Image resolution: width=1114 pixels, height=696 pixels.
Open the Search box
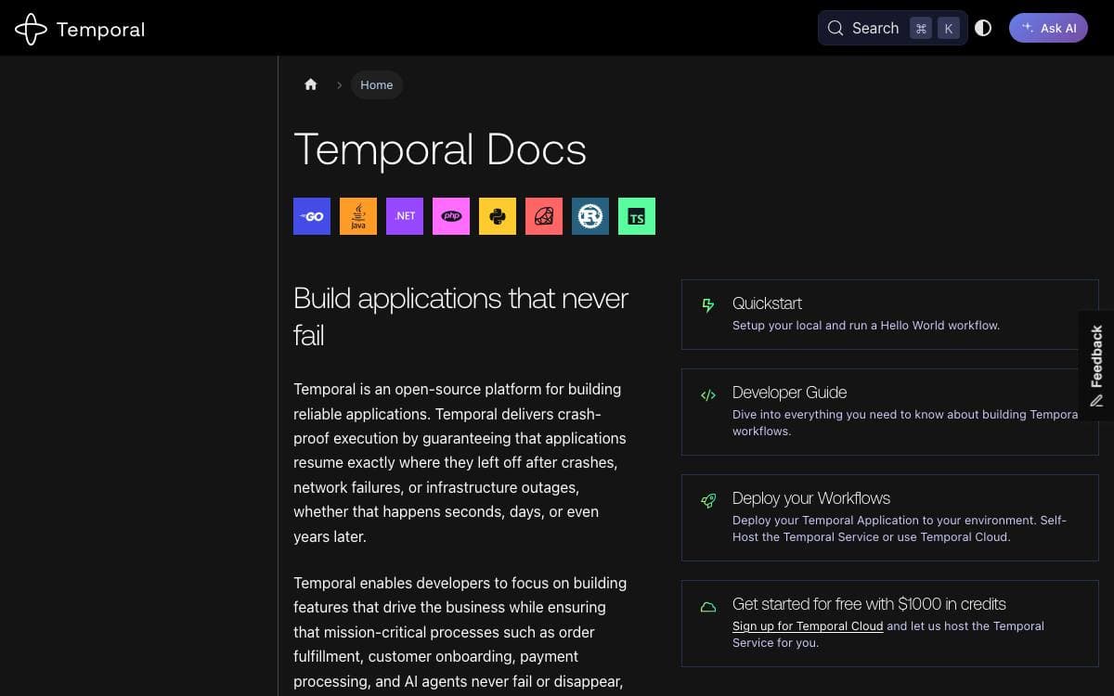click(892, 28)
